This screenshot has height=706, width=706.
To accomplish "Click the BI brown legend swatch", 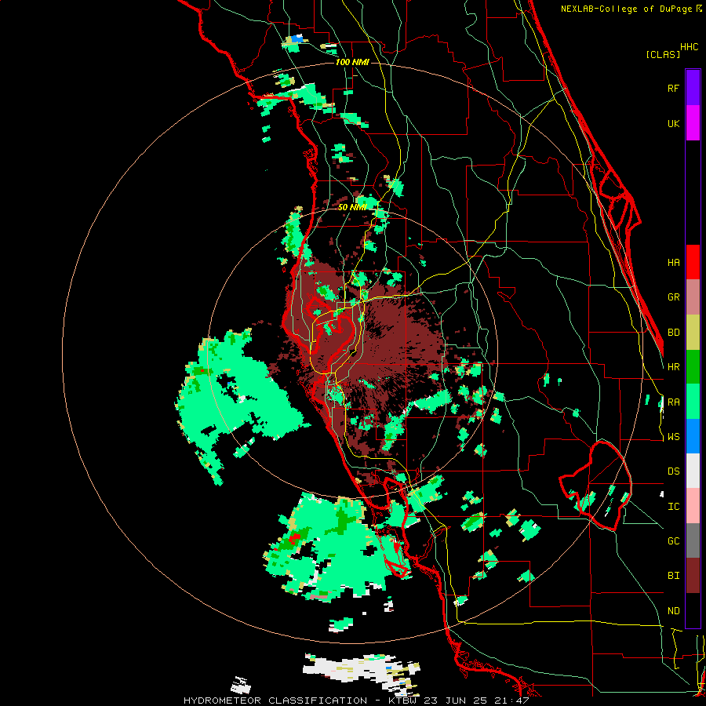I will pos(693,576).
